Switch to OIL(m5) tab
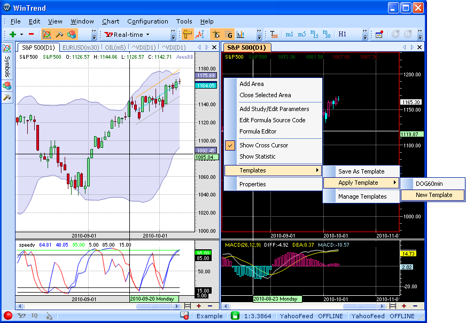This screenshot has width=466, height=323. pyautogui.click(x=115, y=48)
